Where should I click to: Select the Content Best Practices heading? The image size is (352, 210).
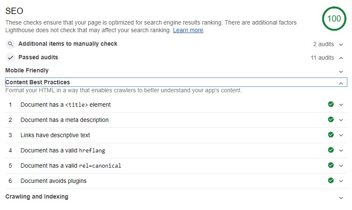[x=38, y=82]
